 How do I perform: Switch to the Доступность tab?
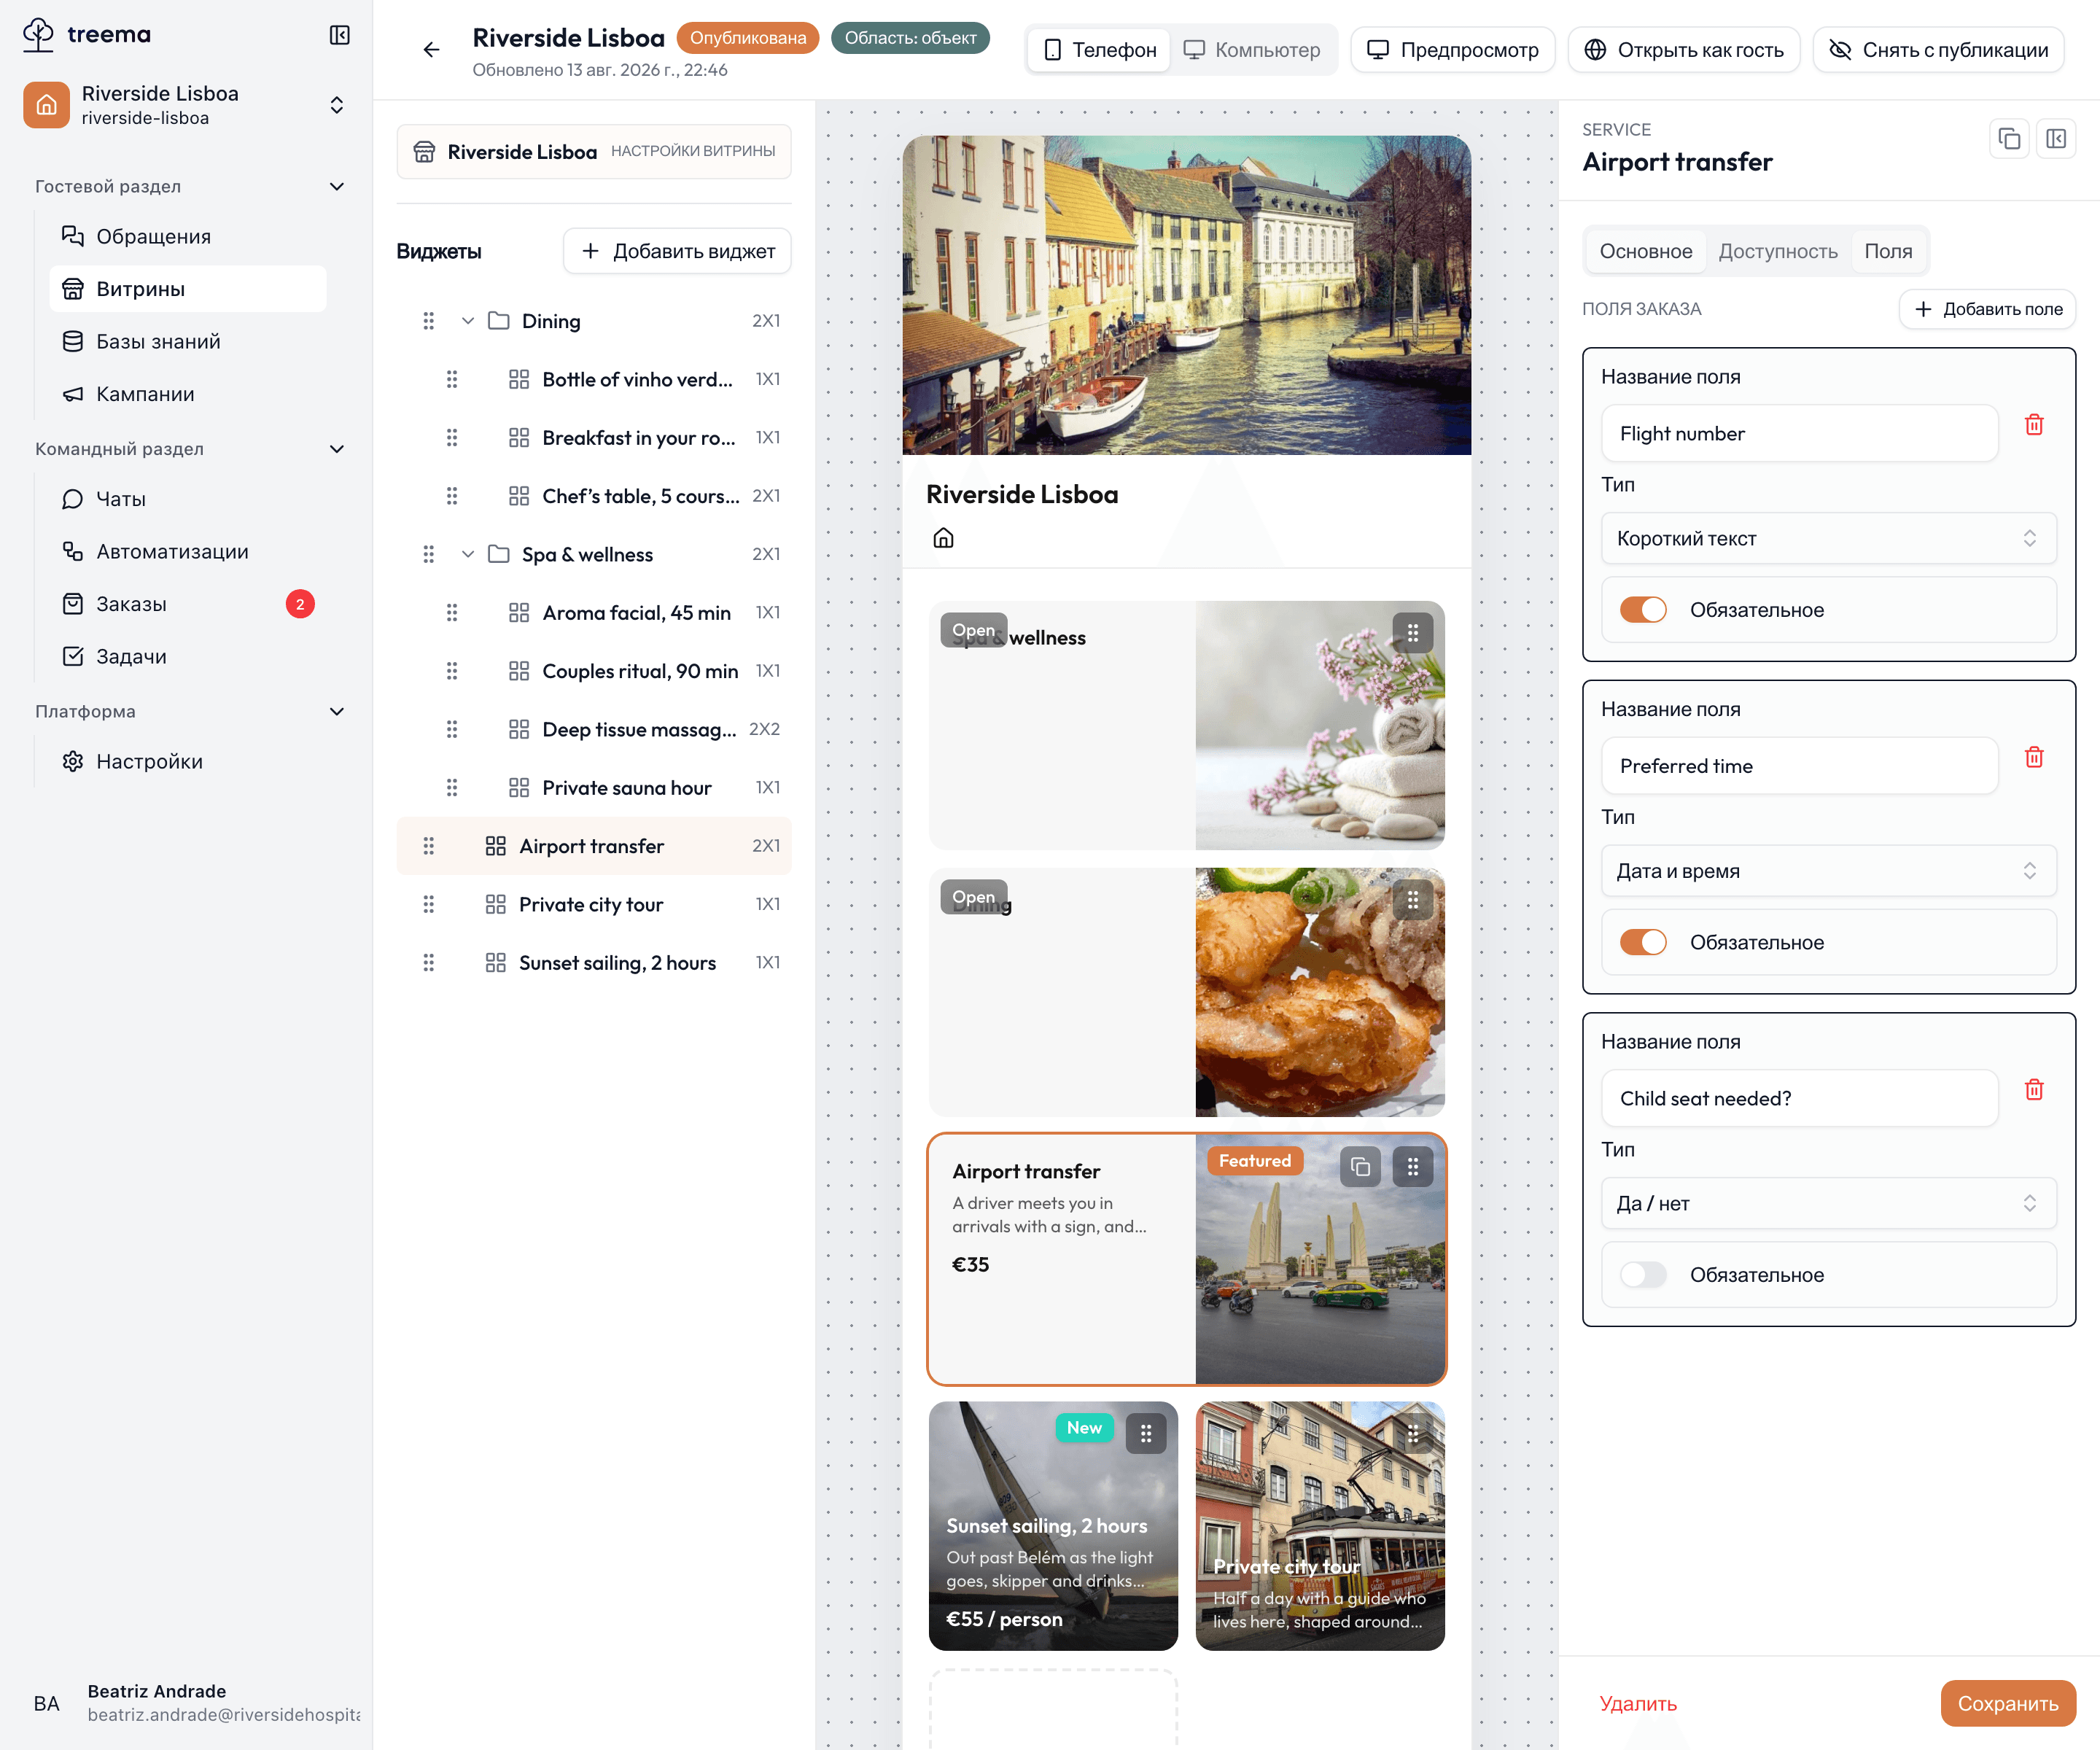1777,251
